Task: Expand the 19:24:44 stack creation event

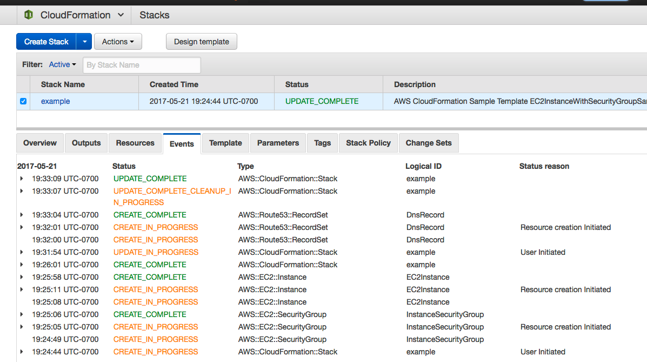Action: (22, 352)
